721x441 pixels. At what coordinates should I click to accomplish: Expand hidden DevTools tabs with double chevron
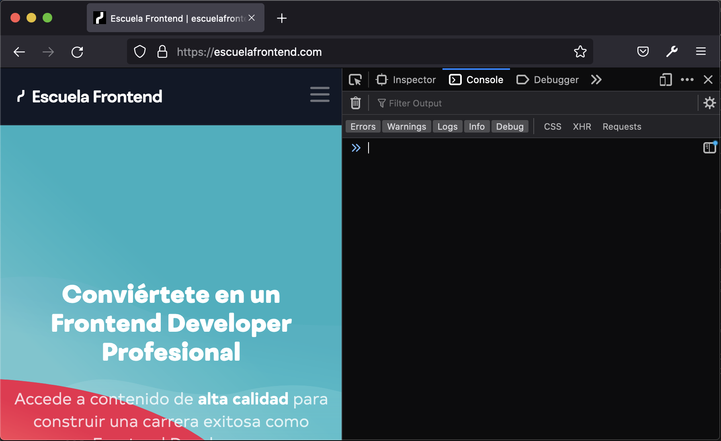point(596,80)
